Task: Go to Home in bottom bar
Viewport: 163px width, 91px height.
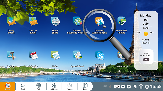Action: 8,86
